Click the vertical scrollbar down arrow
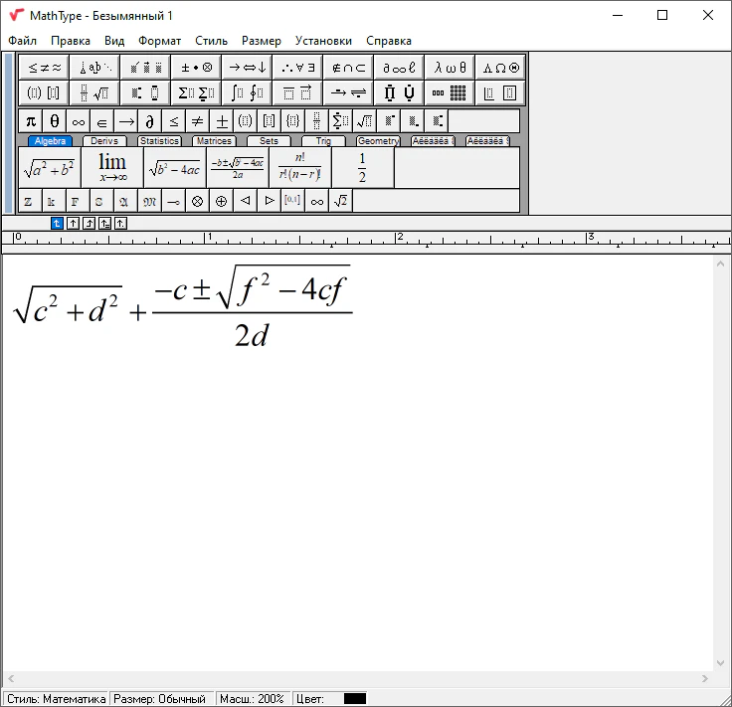The width and height of the screenshot is (732, 707). 721,663
